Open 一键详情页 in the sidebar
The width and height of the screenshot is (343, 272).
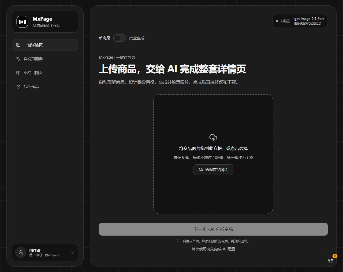[x=45, y=45]
